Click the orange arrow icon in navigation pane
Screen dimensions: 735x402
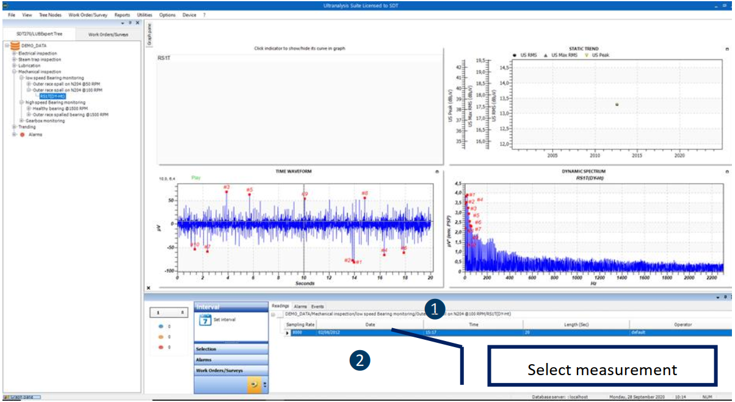click(253, 385)
